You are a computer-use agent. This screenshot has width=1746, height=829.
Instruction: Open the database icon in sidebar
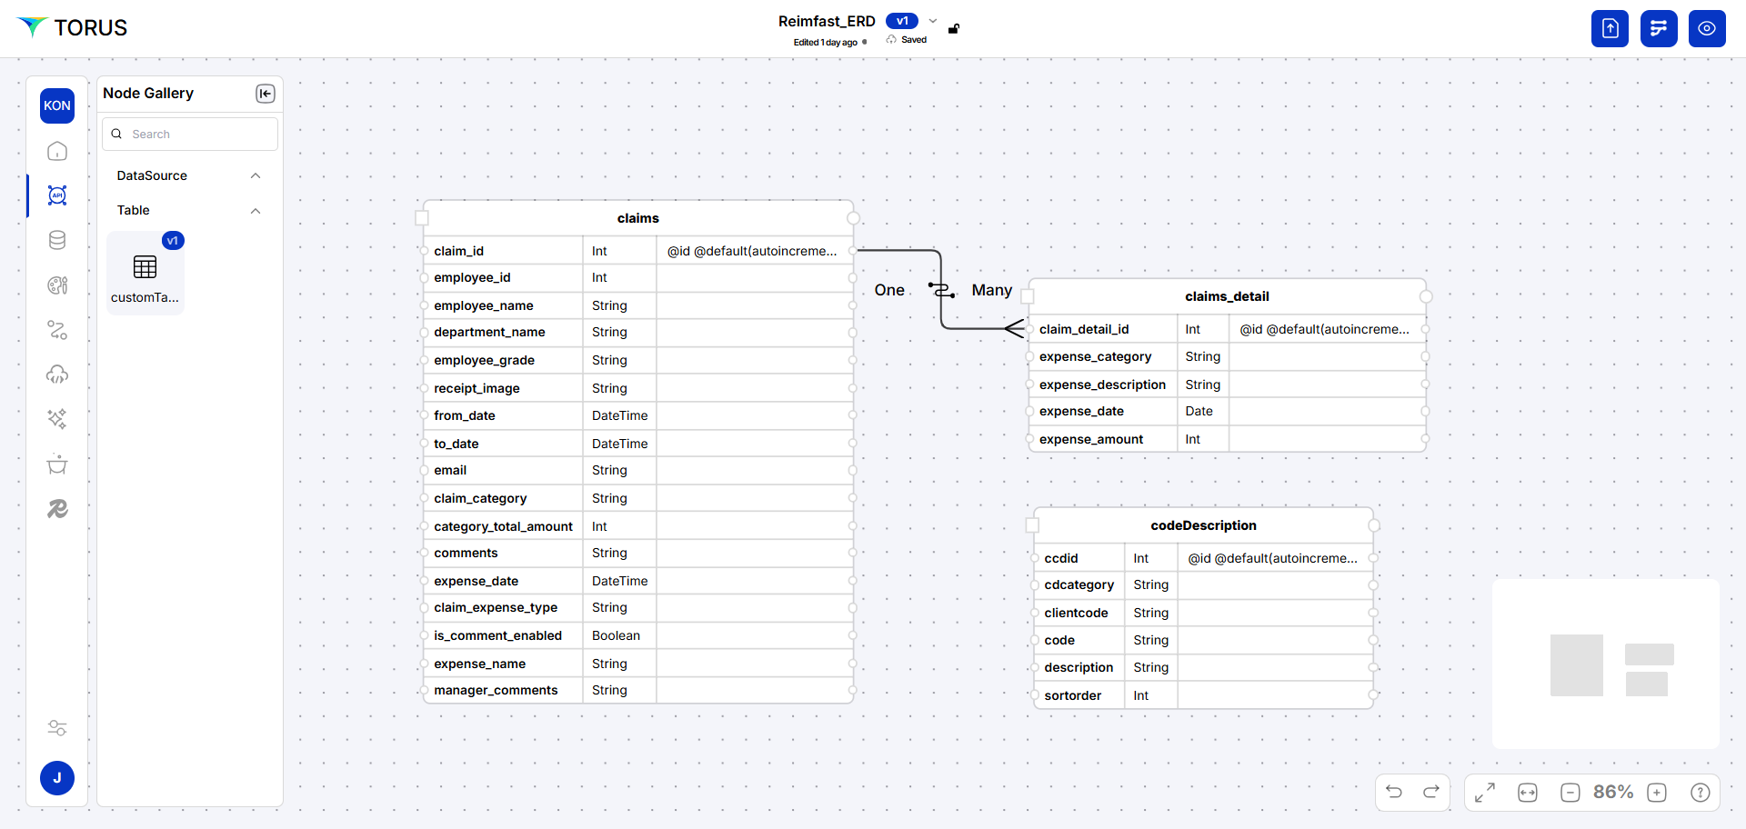[x=57, y=240]
